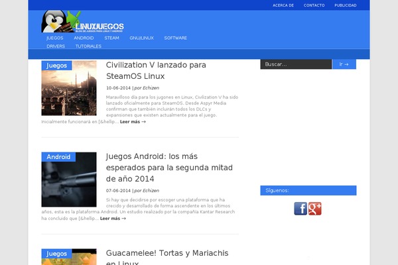
Task: Click author Echizen on Civilization V post
Action: point(151,88)
